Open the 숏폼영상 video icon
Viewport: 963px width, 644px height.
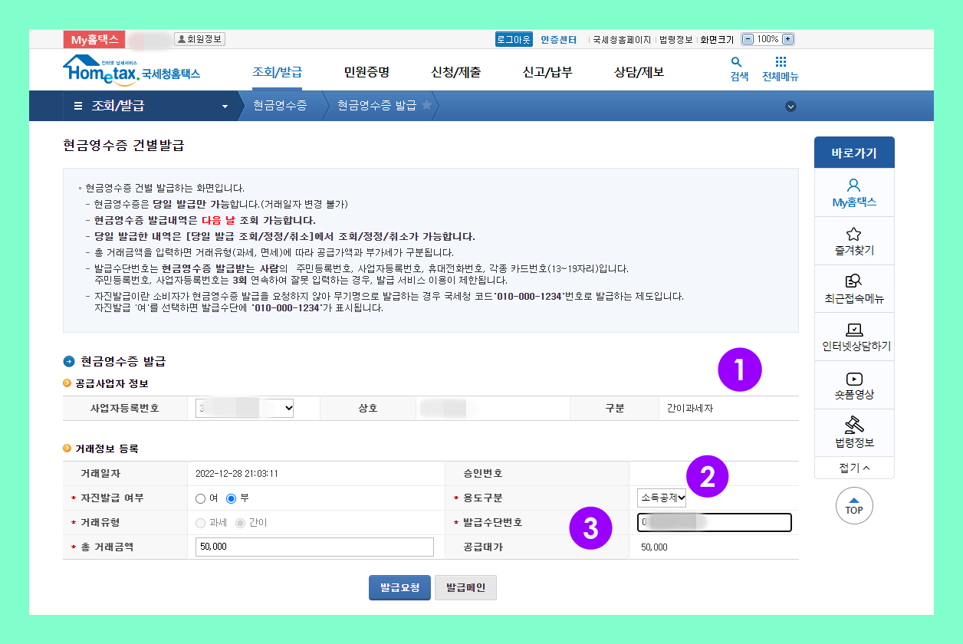(854, 383)
